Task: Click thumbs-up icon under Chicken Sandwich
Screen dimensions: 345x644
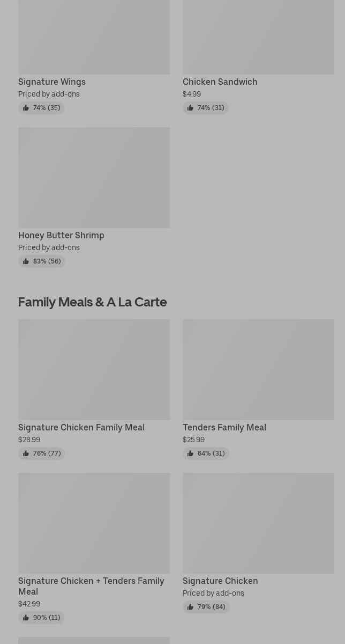Action: click(190, 108)
